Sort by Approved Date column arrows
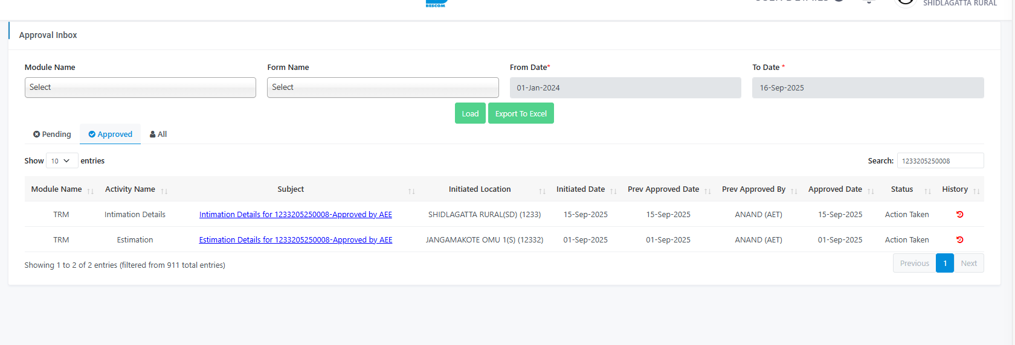This screenshot has height=345, width=1015. [871, 191]
